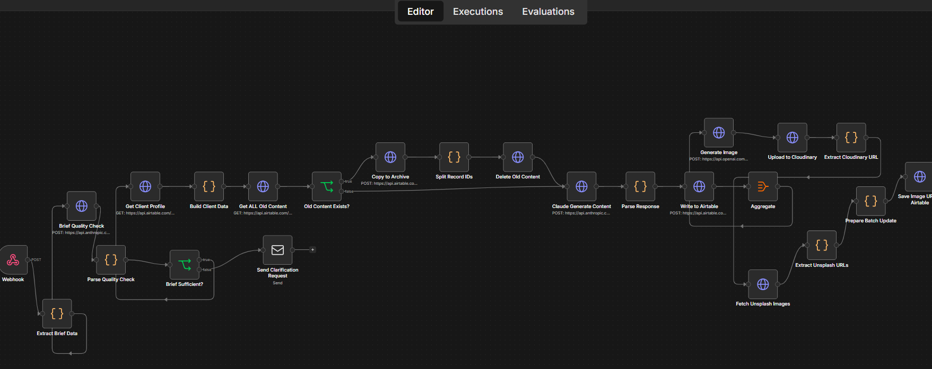Click the Claude Generate Content node
Screen dimensions: 932x369
(581, 186)
